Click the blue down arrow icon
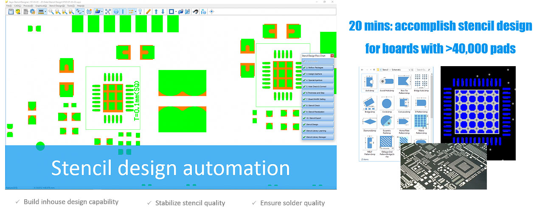 162,11
